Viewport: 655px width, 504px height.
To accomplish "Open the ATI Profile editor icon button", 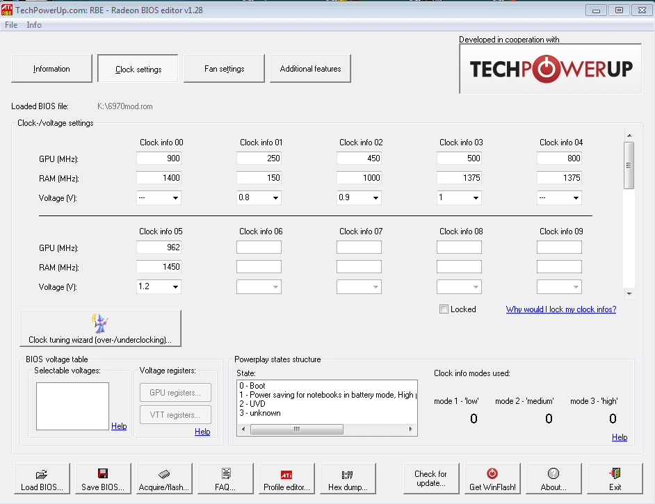I will (286, 478).
